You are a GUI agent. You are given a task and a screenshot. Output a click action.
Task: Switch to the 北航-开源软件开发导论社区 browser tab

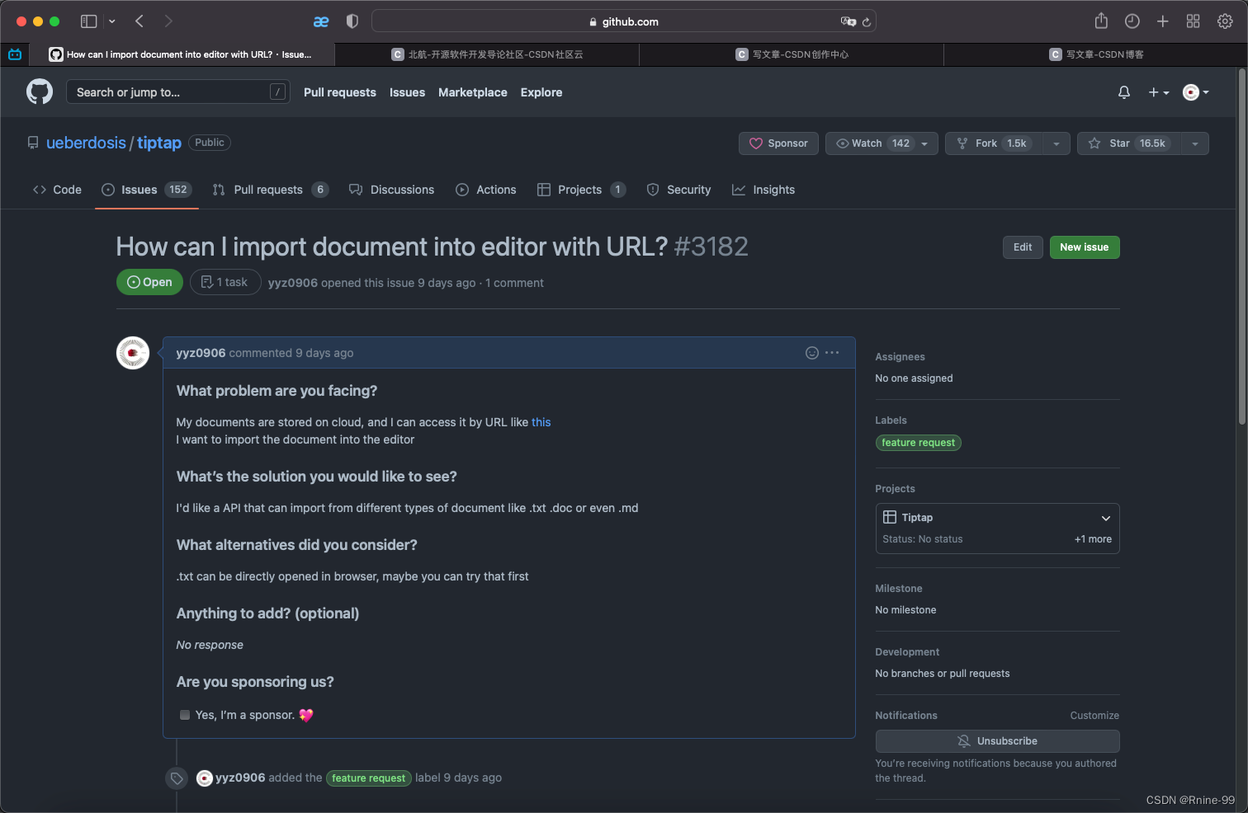click(487, 54)
